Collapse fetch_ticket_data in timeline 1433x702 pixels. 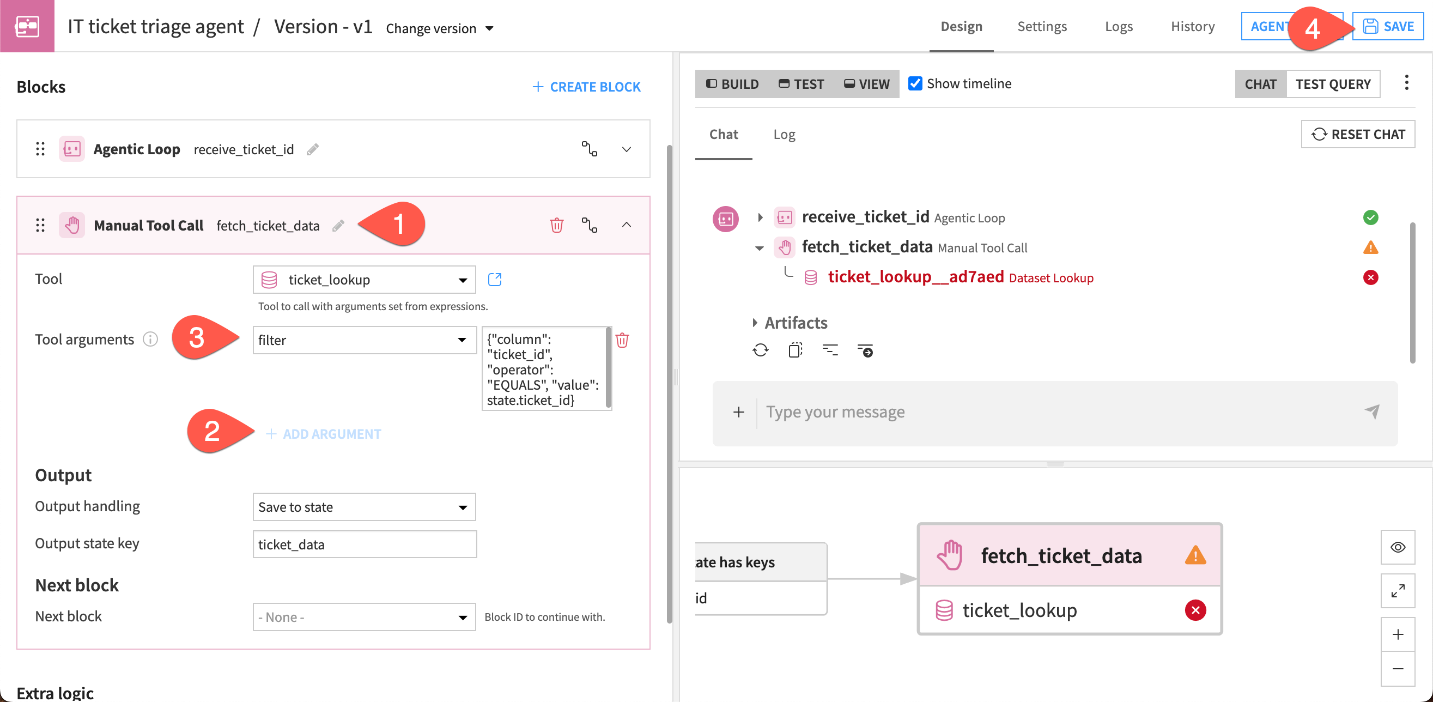760,248
